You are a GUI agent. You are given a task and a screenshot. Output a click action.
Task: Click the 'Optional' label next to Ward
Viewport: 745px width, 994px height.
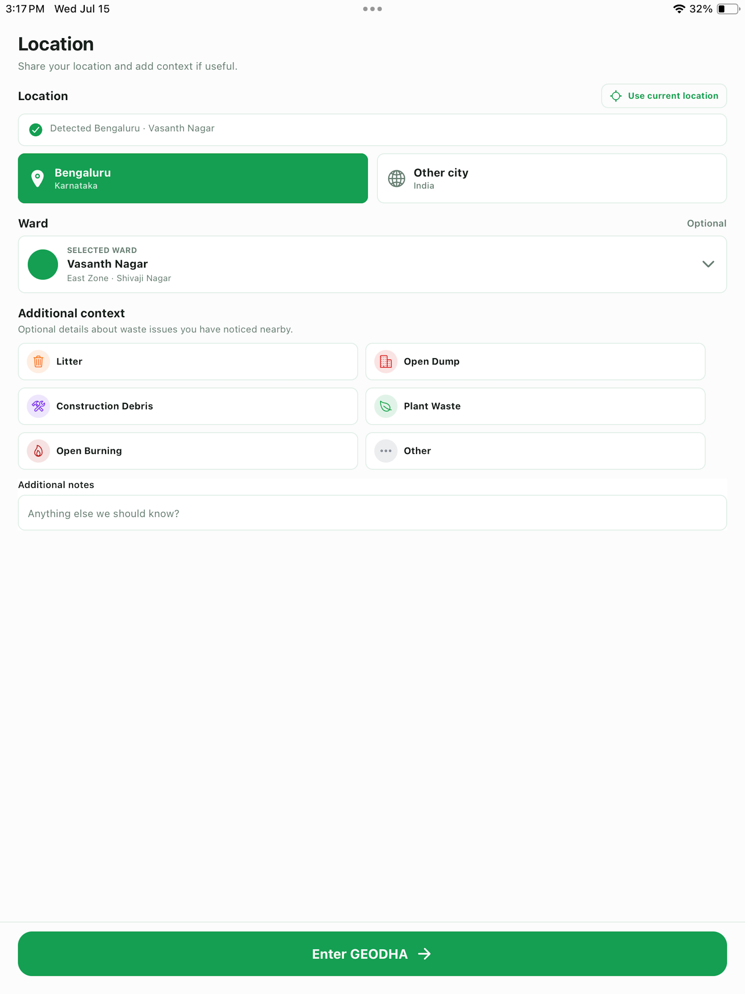(706, 223)
